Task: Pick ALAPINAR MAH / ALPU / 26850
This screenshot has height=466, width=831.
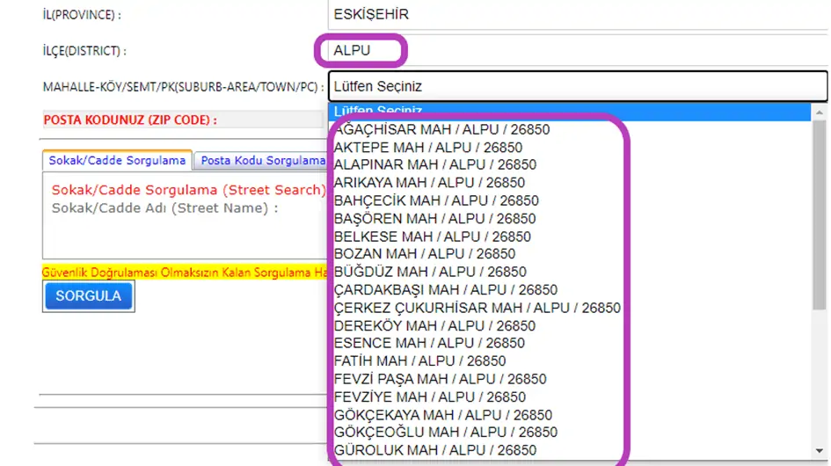Action: 435,165
